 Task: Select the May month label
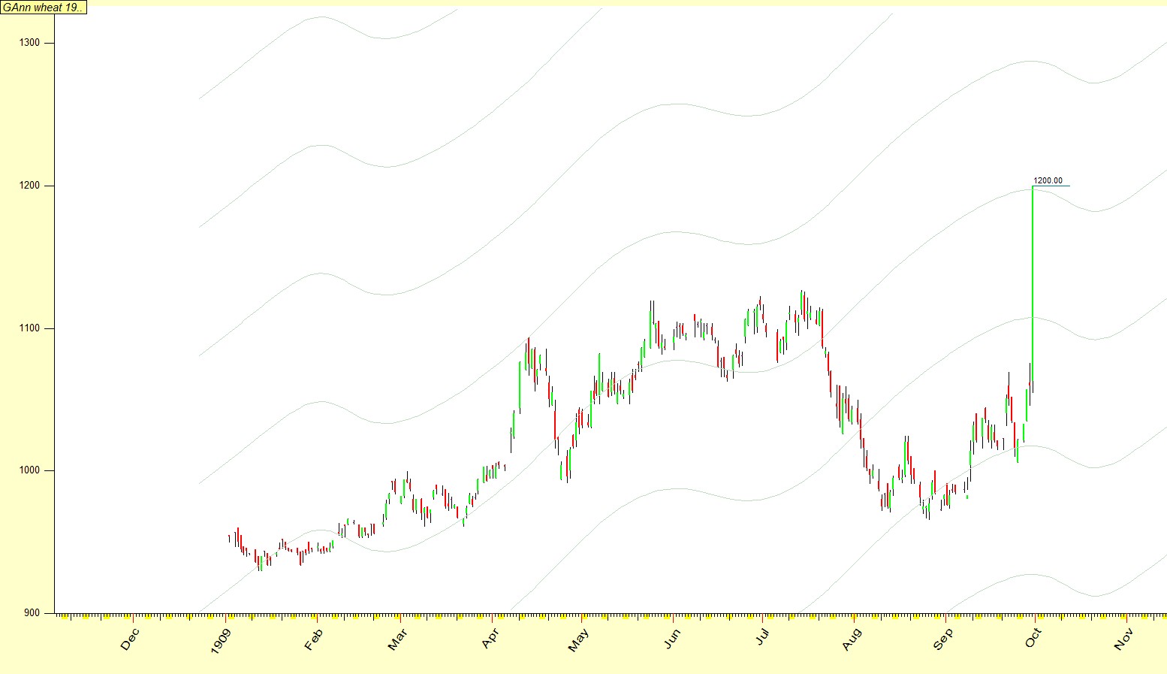(579, 639)
